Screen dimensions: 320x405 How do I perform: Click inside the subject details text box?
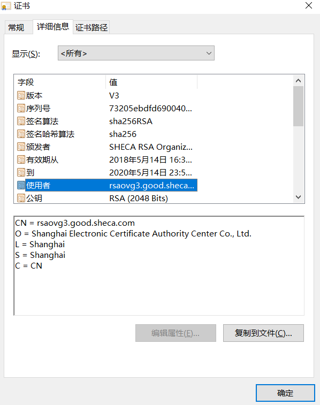pyautogui.click(x=159, y=265)
